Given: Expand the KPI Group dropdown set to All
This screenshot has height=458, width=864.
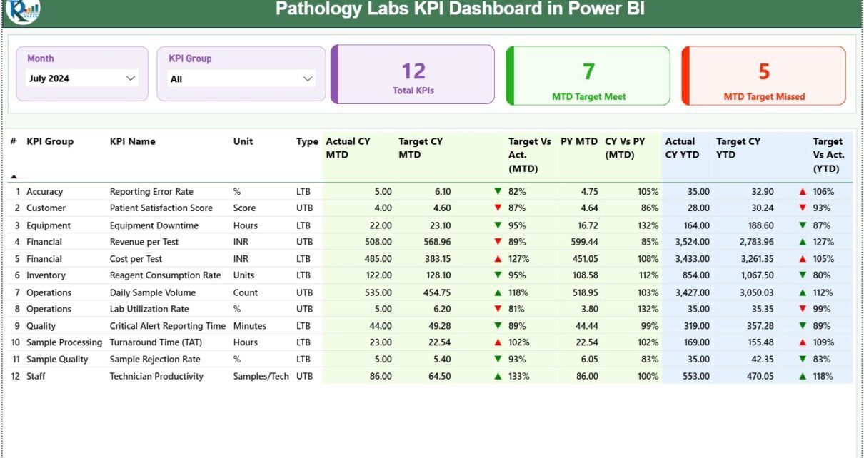Looking at the screenshot, I should (241, 79).
